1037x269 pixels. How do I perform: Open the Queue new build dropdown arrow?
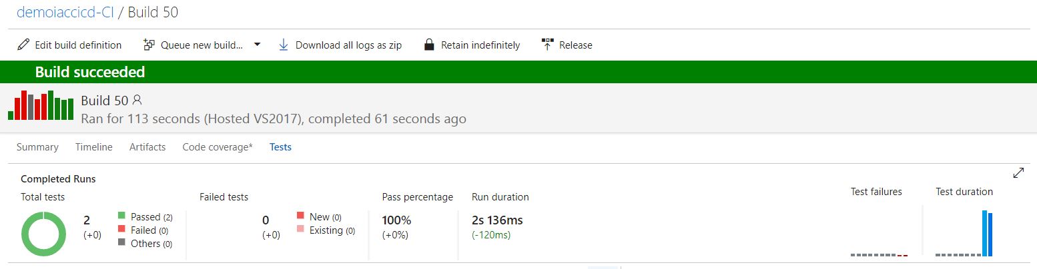(x=257, y=45)
